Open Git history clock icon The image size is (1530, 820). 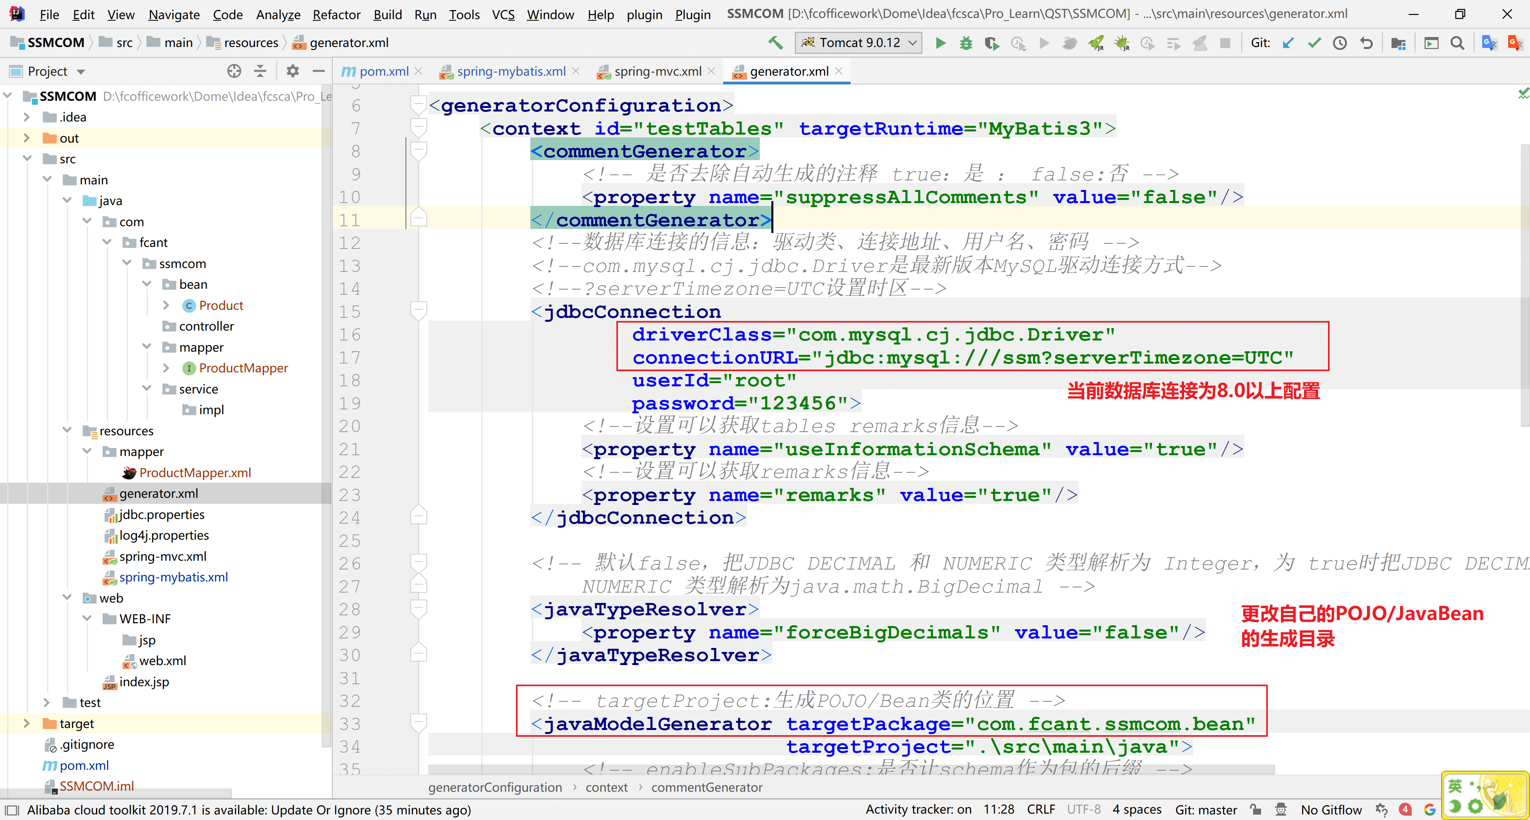pyautogui.click(x=1339, y=43)
